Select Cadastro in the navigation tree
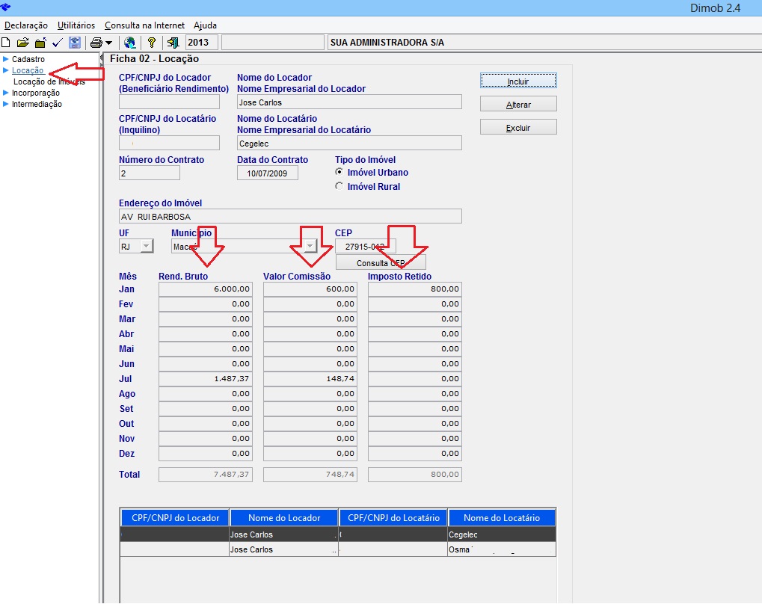The height and width of the screenshot is (604, 762). 28,59
